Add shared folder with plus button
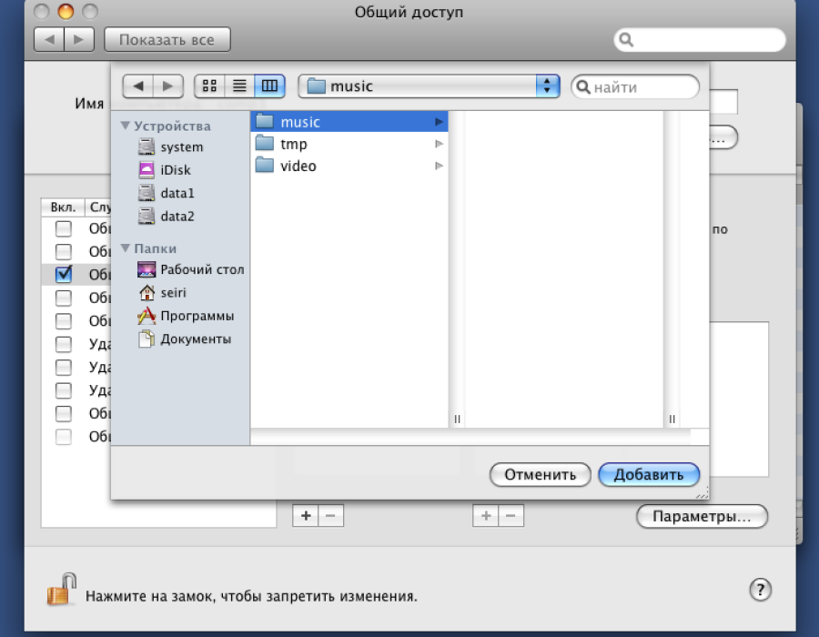This screenshot has height=637, width=819. coord(306,516)
